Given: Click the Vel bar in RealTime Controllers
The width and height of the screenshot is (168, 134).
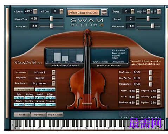Looking at the screenshot, I should click(x=58, y=57).
